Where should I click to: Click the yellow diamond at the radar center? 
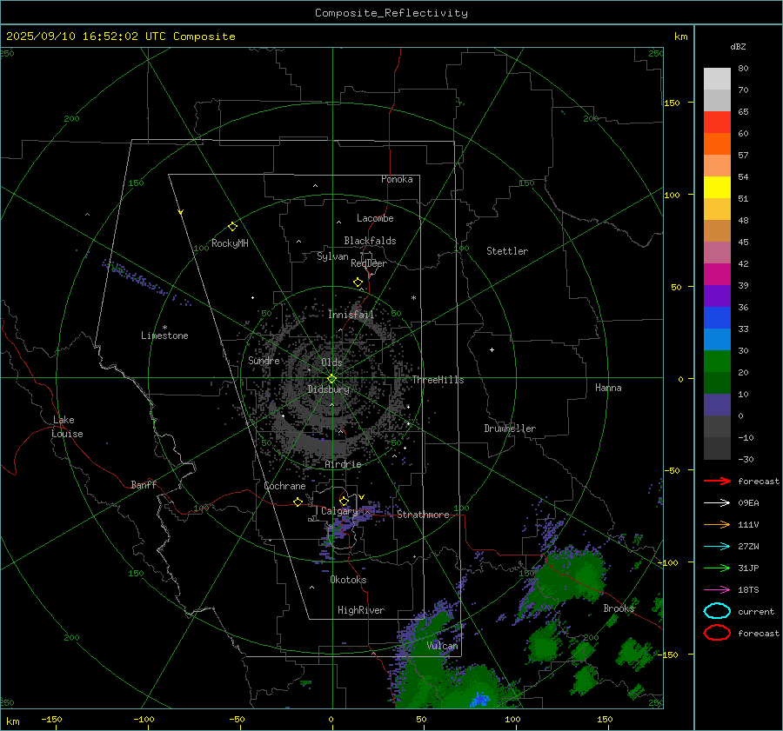[x=331, y=379]
